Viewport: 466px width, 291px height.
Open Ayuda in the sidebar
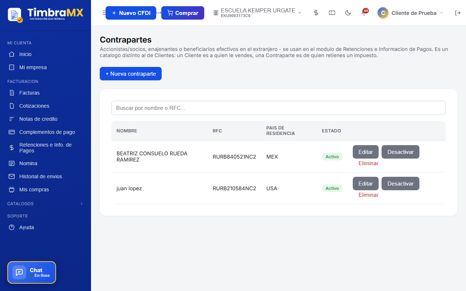[x=46, y=227]
